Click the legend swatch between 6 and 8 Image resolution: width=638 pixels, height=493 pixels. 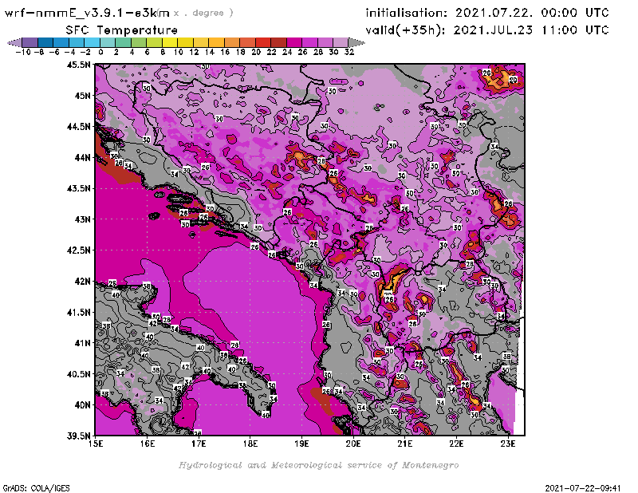154,42
